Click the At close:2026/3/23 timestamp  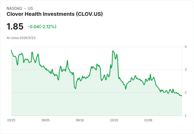(x=21, y=38)
